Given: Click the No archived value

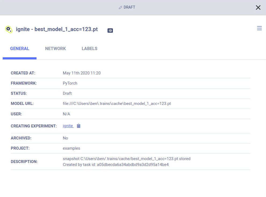Looking at the screenshot, I should (x=65, y=138).
